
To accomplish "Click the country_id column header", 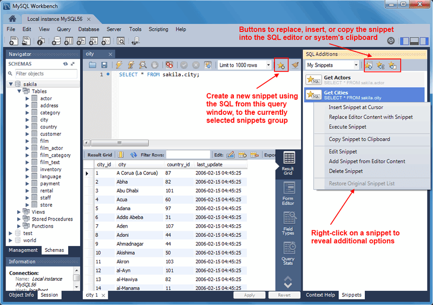I will (179, 165).
